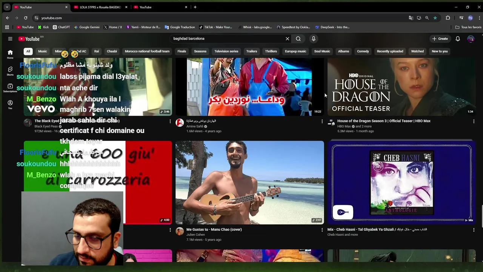Open the Amine Sahli channel avatar
Viewport: 483px width, 272px height.
click(180, 123)
